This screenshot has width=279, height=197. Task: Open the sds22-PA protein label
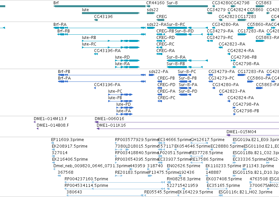tap(159, 72)
